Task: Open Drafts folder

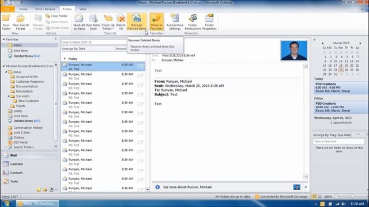Action: pyautogui.click(x=18, y=111)
